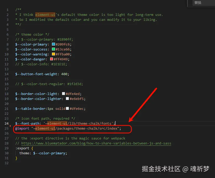Select line number 24 in gutter
This screenshot has height=178, width=215.
(x=6, y=123)
